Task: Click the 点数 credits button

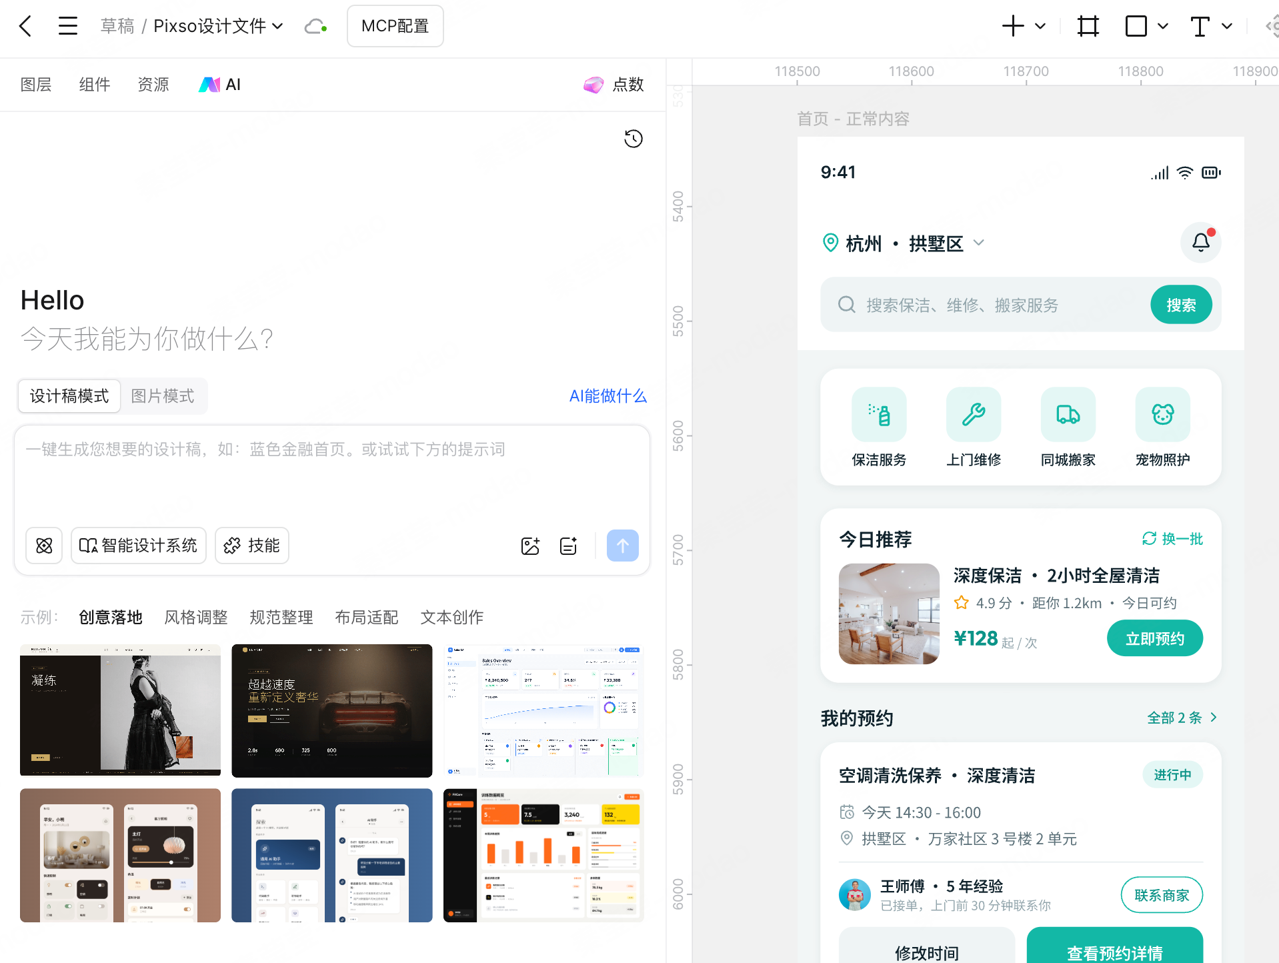Action: pos(613,85)
